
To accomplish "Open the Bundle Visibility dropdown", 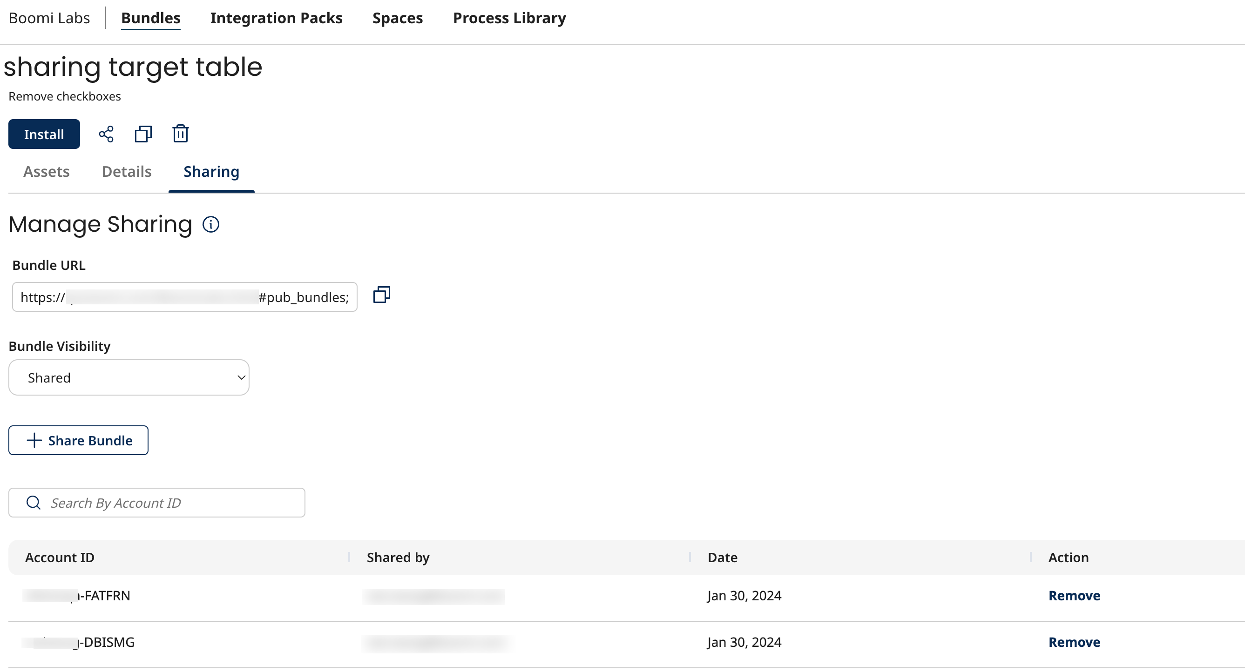I will click(129, 377).
